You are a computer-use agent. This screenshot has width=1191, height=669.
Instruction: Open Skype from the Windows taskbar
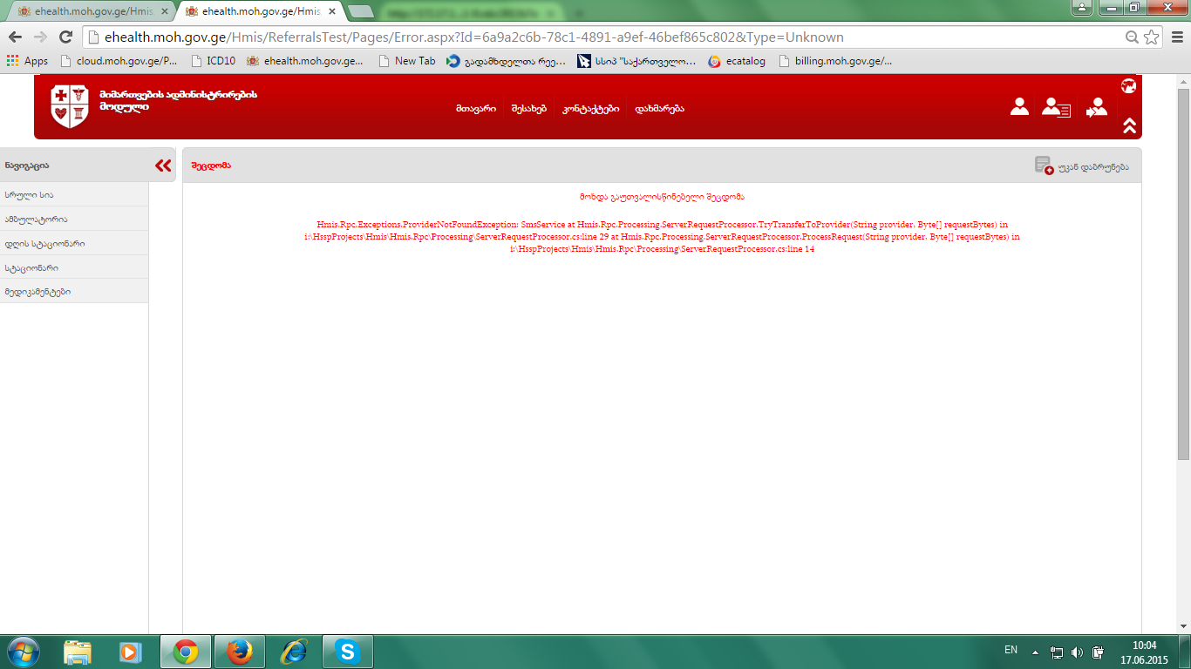(348, 652)
